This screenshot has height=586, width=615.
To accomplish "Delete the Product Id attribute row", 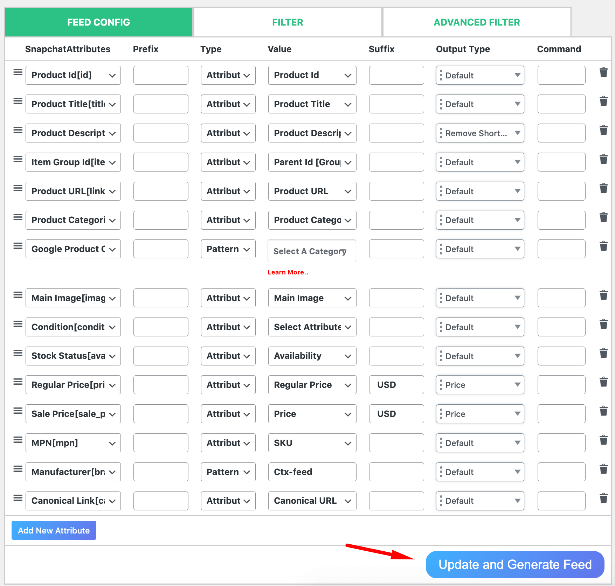I will 603,72.
